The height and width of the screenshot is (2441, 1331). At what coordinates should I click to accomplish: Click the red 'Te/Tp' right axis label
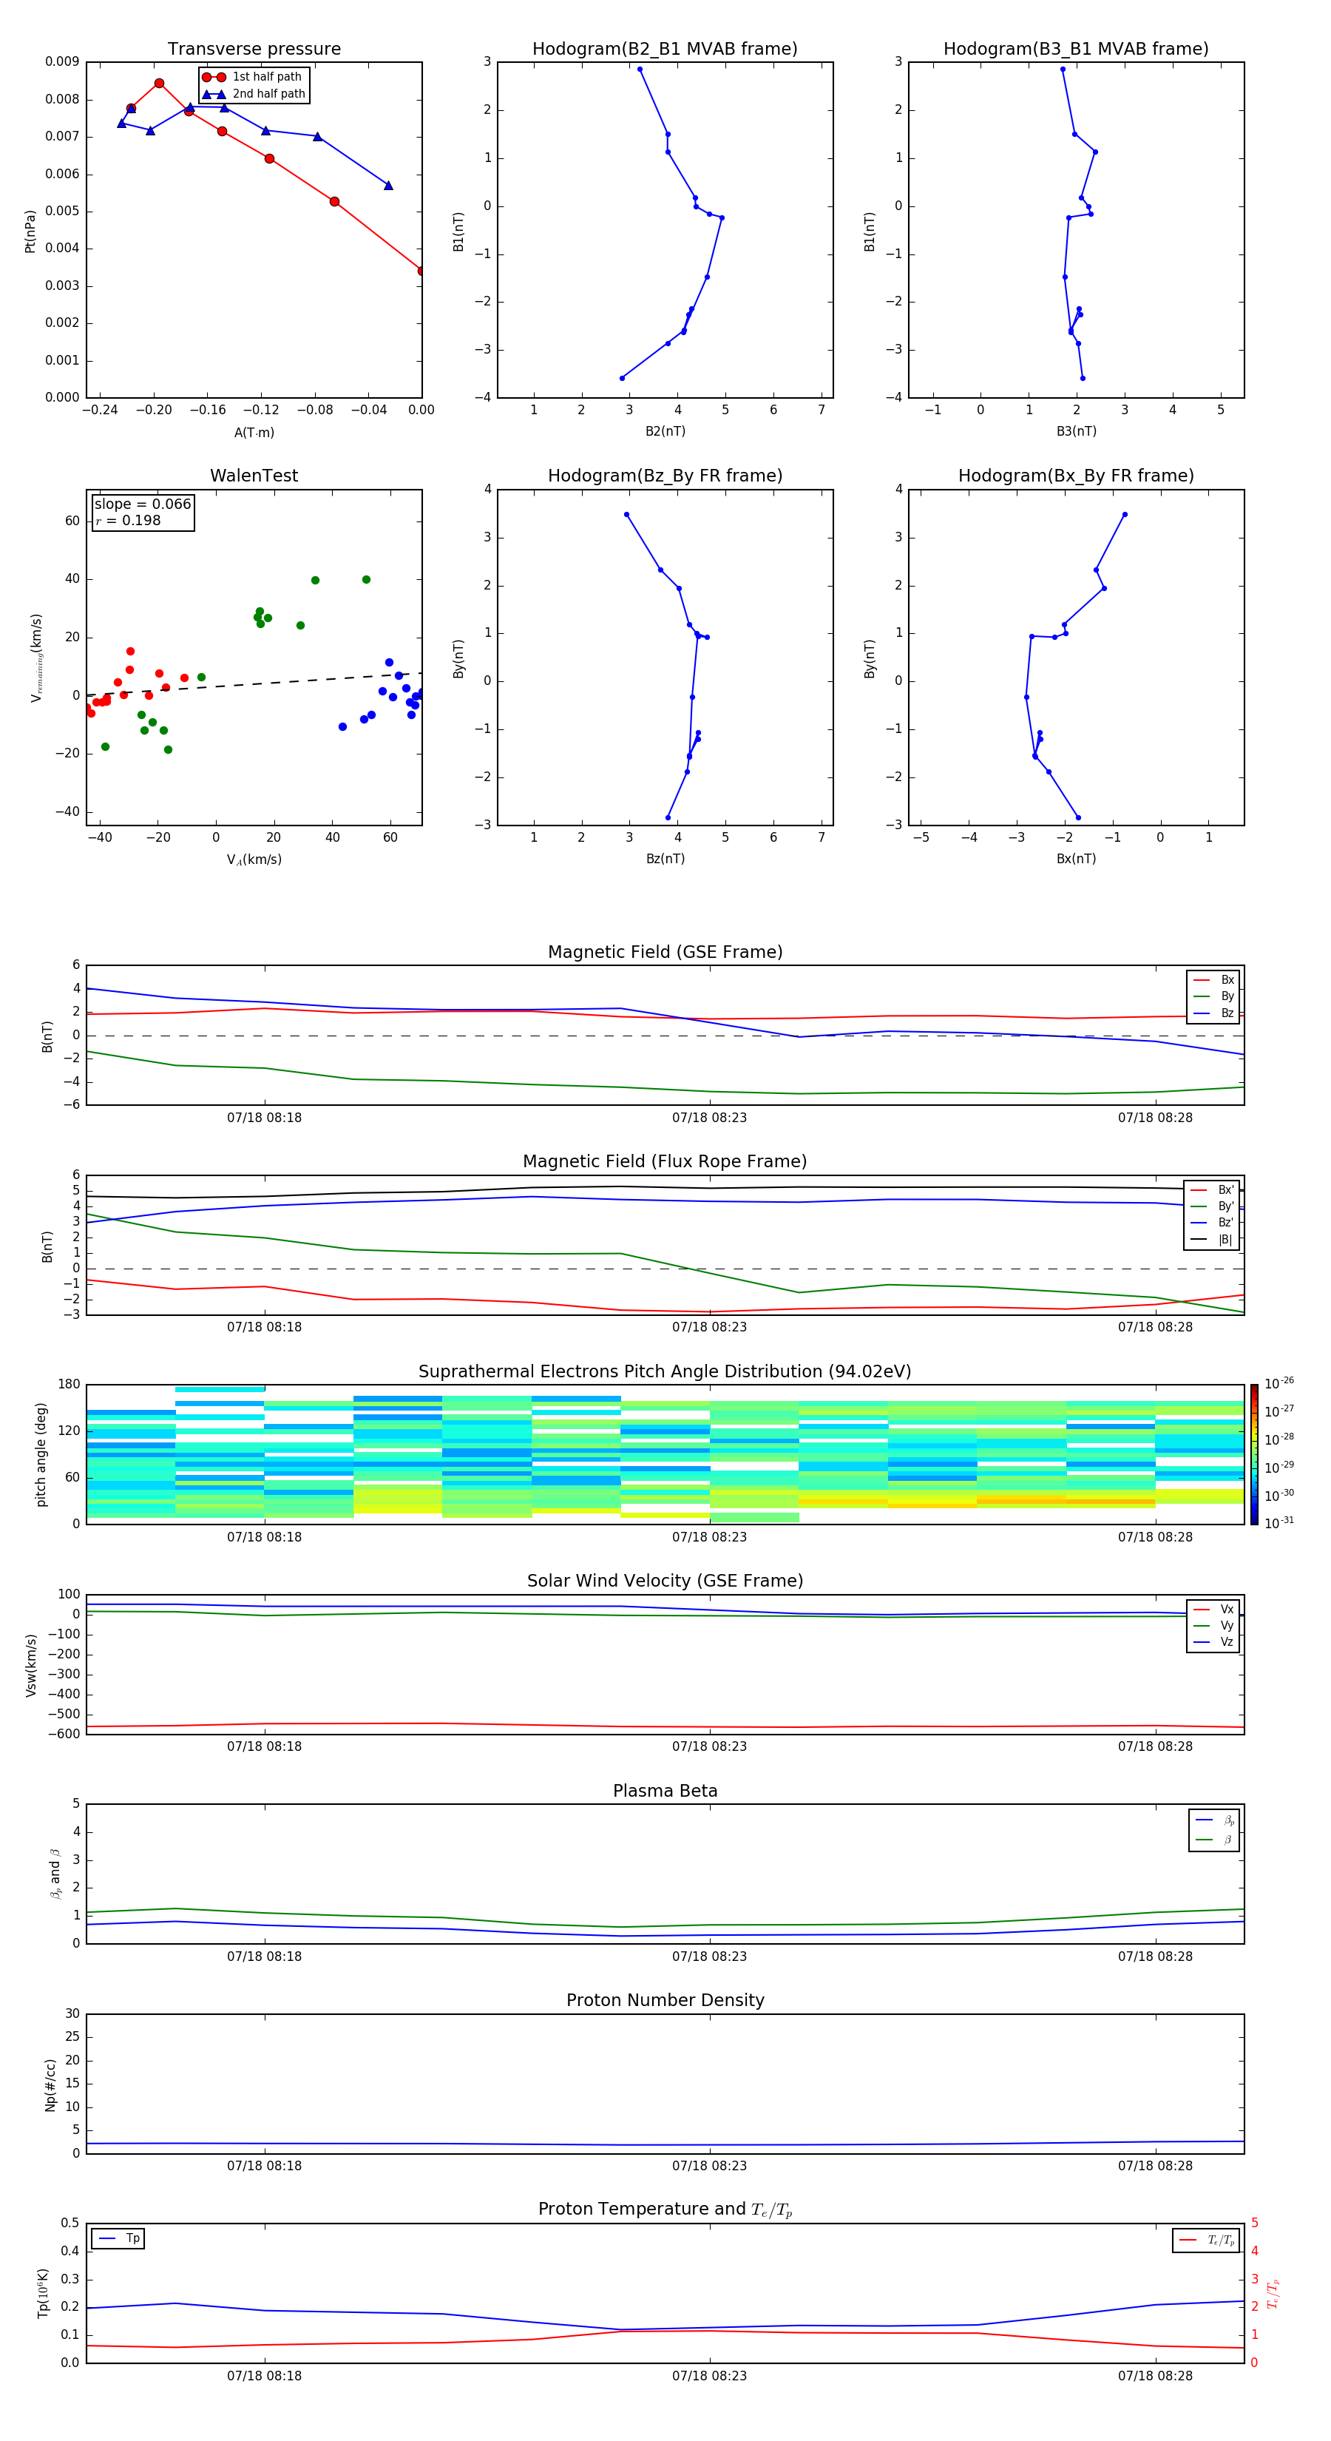[1273, 2293]
